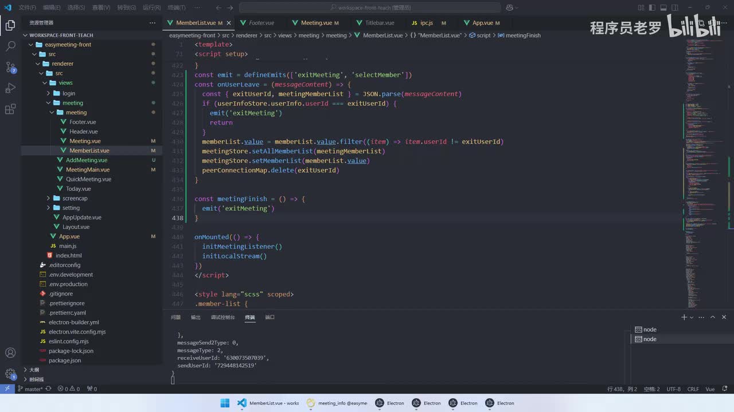The height and width of the screenshot is (412, 734).
Task: Click the remote window indicator in the status bar
Action: [7, 389]
